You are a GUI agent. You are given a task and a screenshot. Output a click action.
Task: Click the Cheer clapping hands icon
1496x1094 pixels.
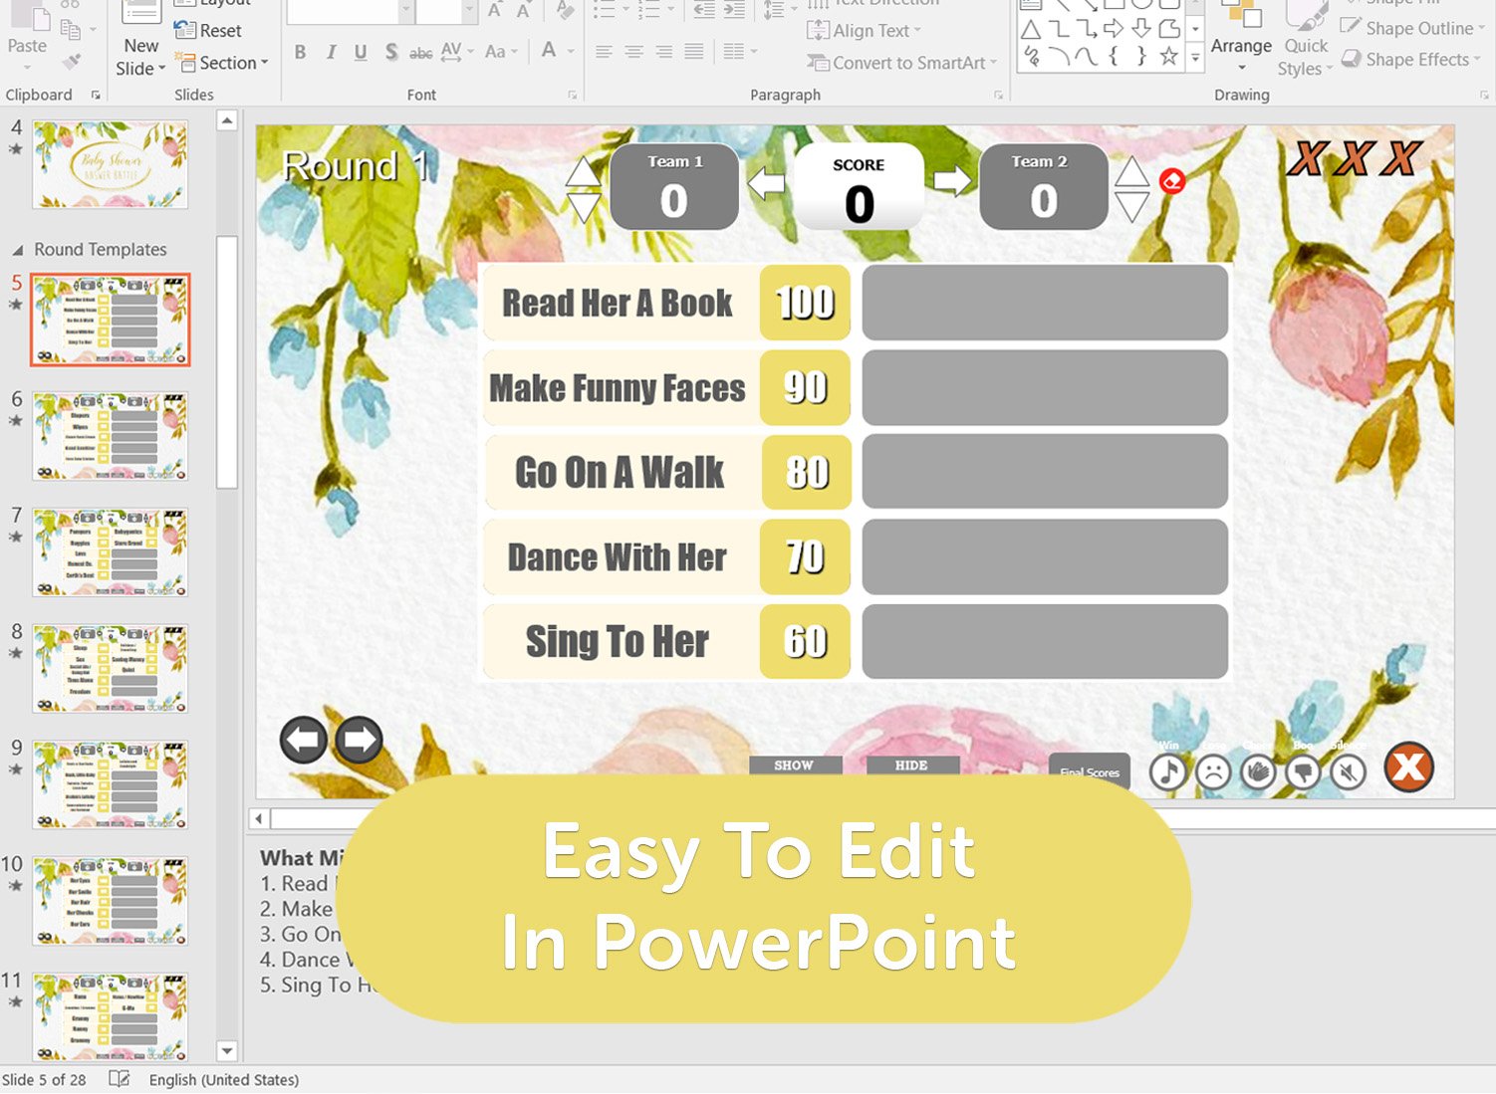[x=1258, y=771]
